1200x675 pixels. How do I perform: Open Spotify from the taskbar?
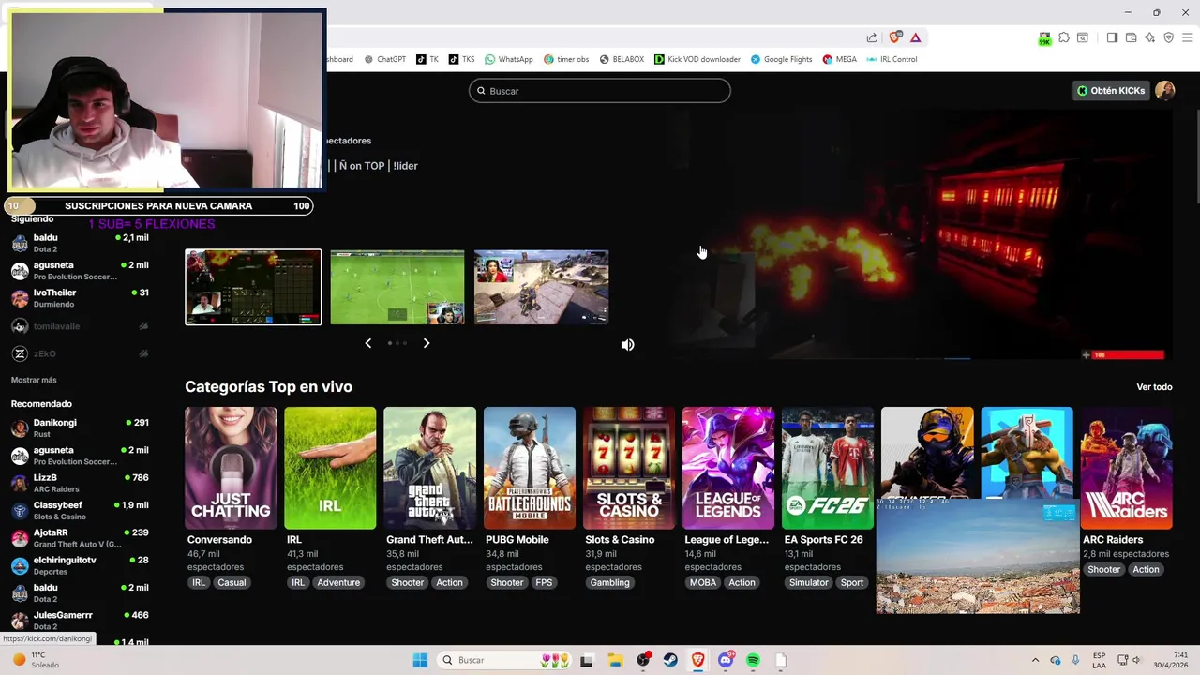tap(753, 660)
